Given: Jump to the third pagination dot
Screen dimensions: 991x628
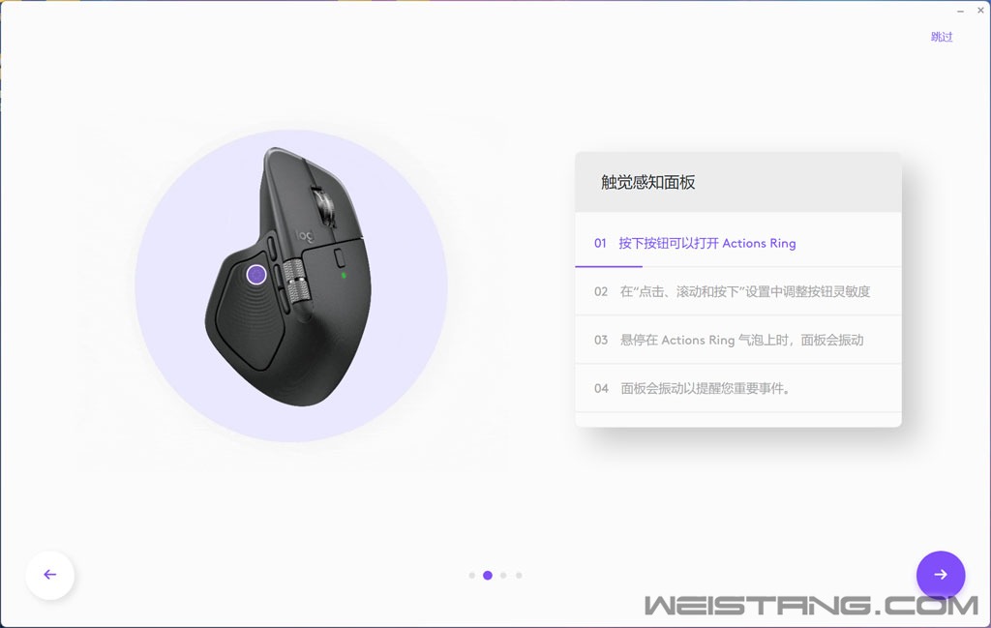Looking at the screenshot, I should point(503,576).
